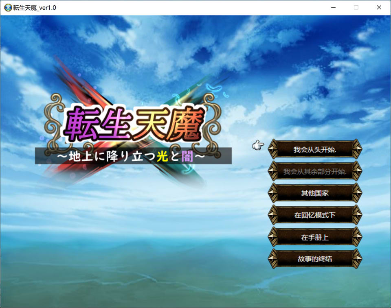Screen dimensions: 391x308
Task: Click the pointing hand cursor icon
Action: tap(258, 145)
